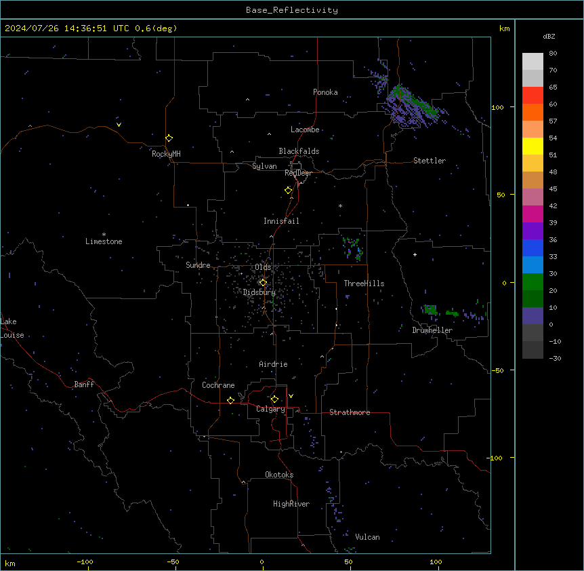Viewport: 584px width, 571px height.
Task: Select the slate purple 0-10 dBZ legend swatch
Action: [533, 316]
